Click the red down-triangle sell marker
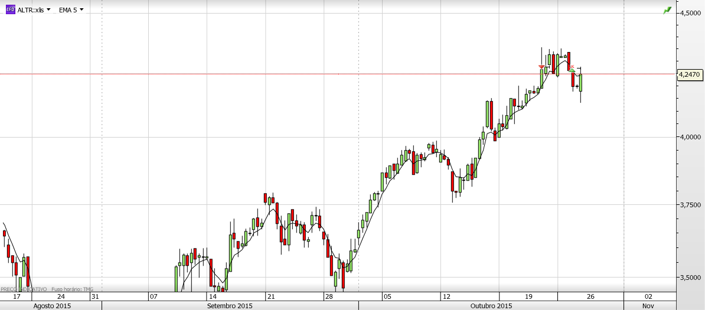The width and height of the screenshot is (705, 310). coord(541,67)
